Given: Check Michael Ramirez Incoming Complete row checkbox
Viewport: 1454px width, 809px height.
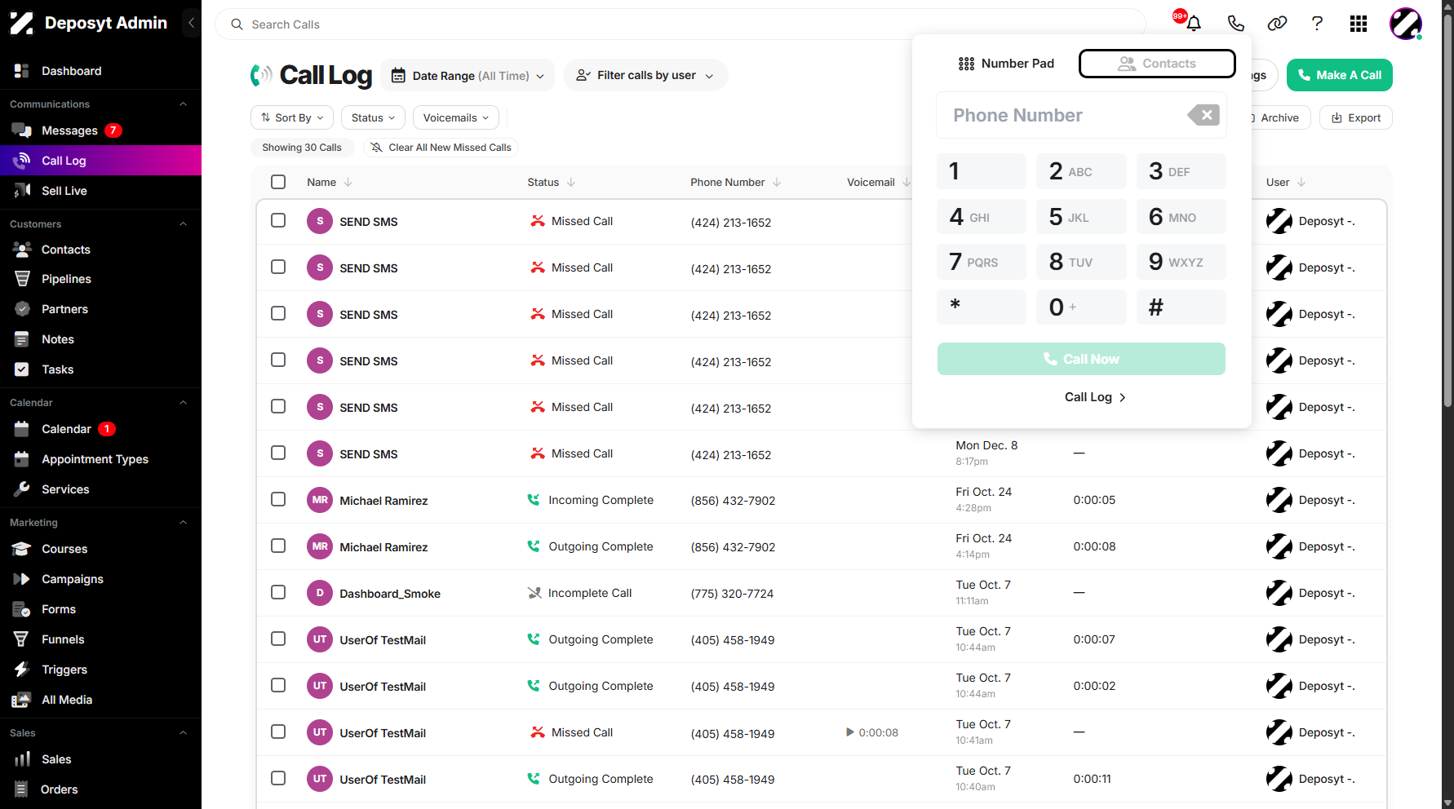Looking at the screenshot, I should [278, 499].
